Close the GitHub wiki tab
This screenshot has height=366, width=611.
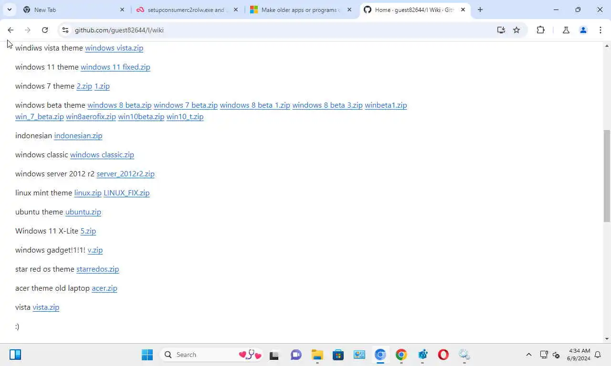(463, 10)
